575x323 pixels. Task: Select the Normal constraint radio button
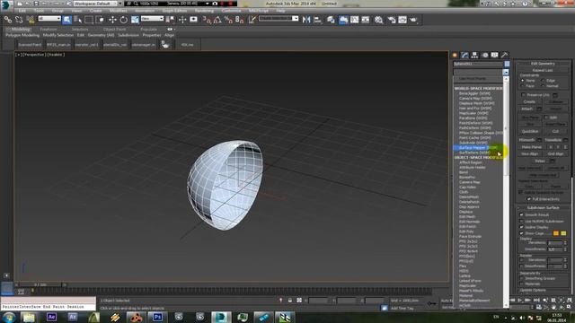(543, 86)
